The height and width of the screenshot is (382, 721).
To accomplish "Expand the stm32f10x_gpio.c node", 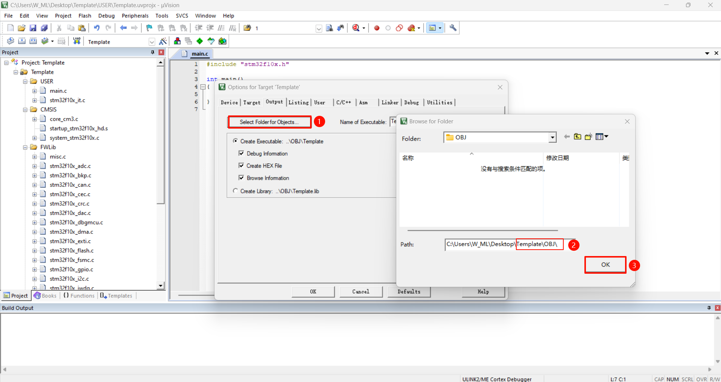I will click(35, 269).
